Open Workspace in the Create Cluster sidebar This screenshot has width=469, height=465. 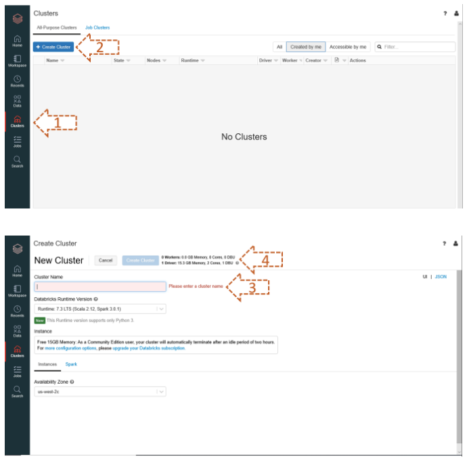18,291
